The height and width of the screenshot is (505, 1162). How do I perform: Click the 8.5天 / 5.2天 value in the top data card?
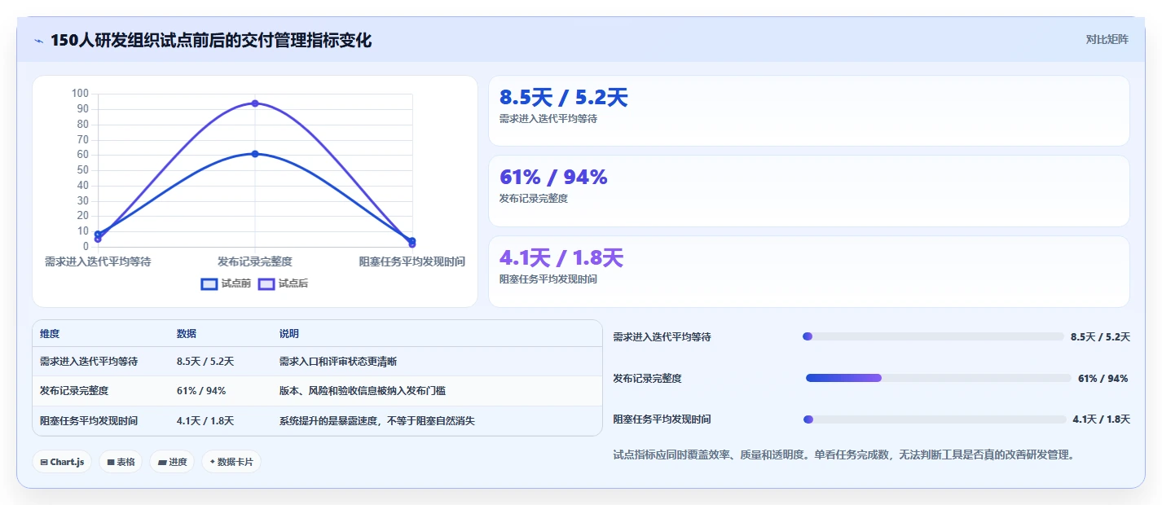564,98
